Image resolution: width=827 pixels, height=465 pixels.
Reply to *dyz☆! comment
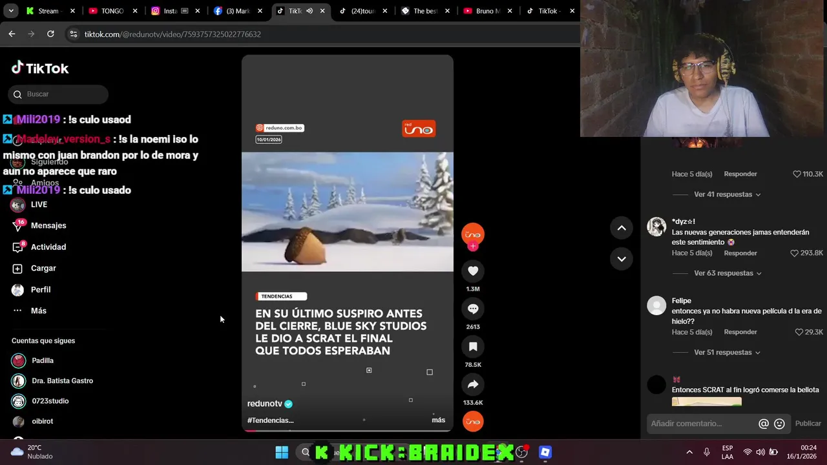[x=740, y=253]
